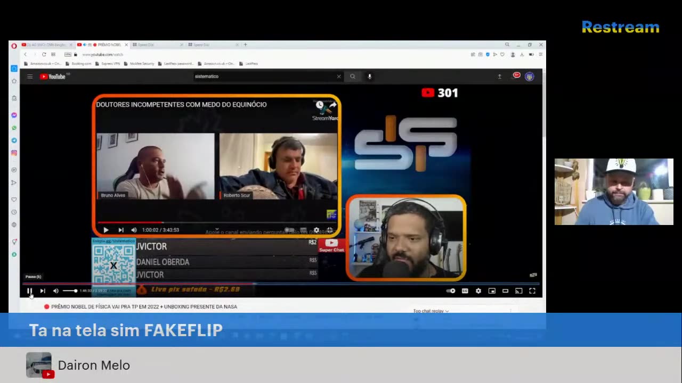
Task: Click the livepix QR code
Action: (113, 265)
